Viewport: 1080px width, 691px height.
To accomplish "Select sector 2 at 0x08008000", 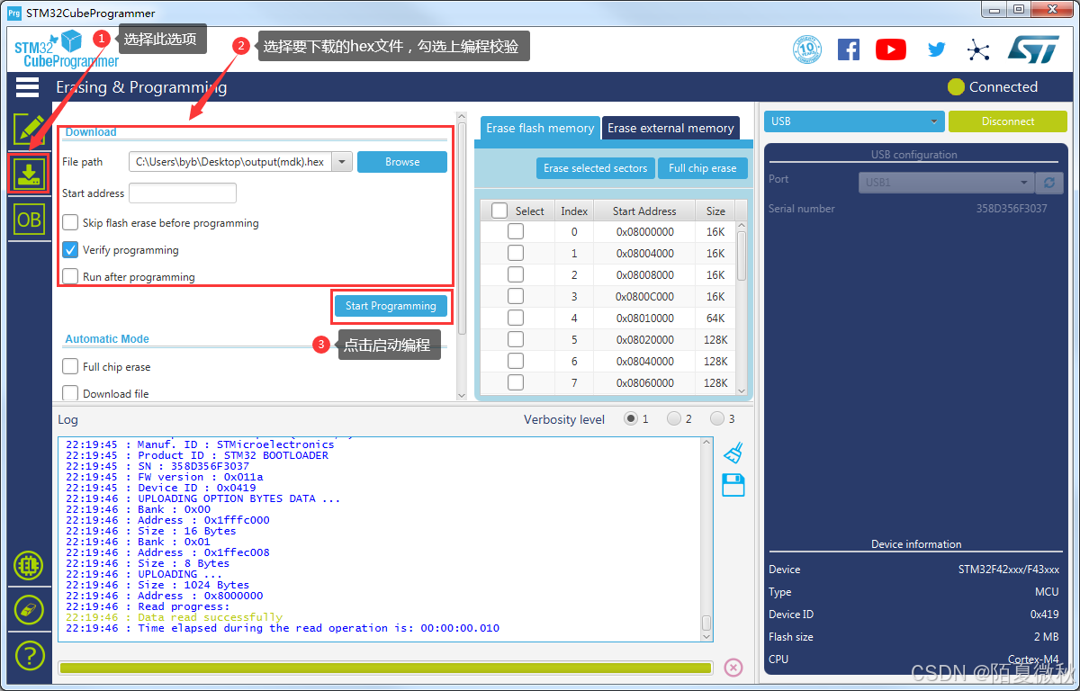I will pos(516,274).
